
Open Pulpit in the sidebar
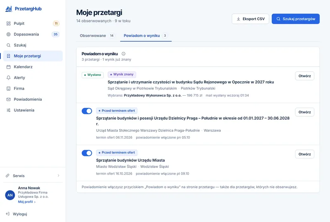33,24
